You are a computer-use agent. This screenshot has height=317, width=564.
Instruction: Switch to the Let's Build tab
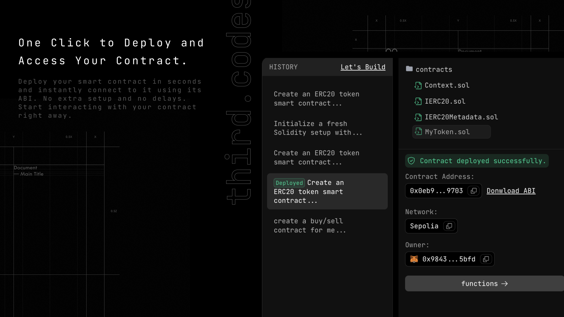coord(363,67)
